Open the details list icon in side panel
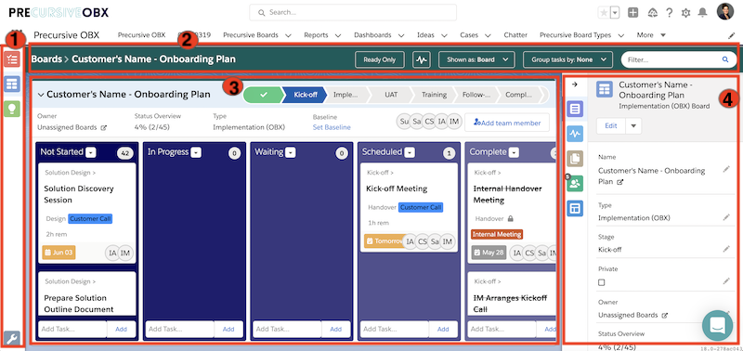Screen dimensions: 743x351 (575, 110)
